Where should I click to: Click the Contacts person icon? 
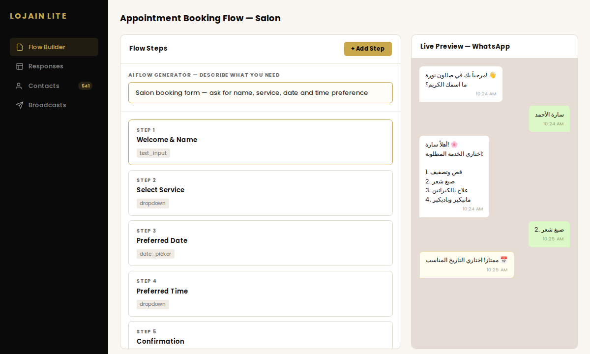point(19,86)
